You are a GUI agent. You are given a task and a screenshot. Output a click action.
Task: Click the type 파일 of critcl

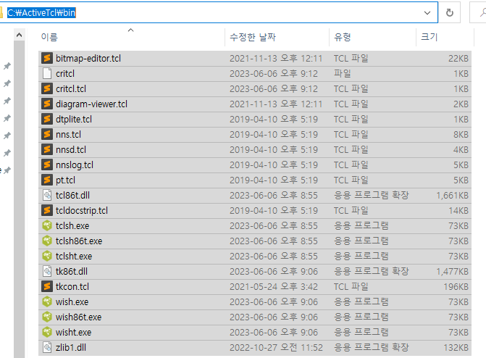342,73
